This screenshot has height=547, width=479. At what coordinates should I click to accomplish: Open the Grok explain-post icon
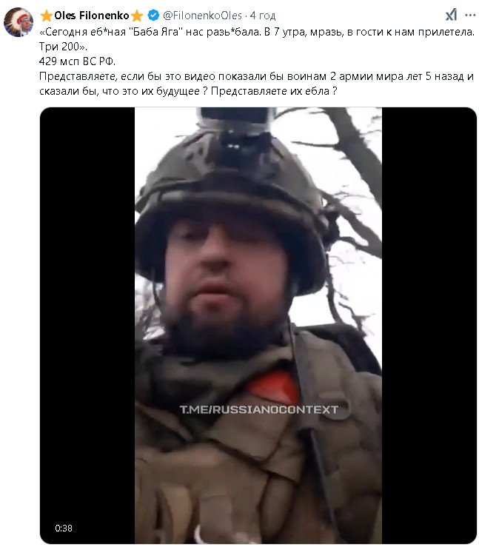[451, 15]
